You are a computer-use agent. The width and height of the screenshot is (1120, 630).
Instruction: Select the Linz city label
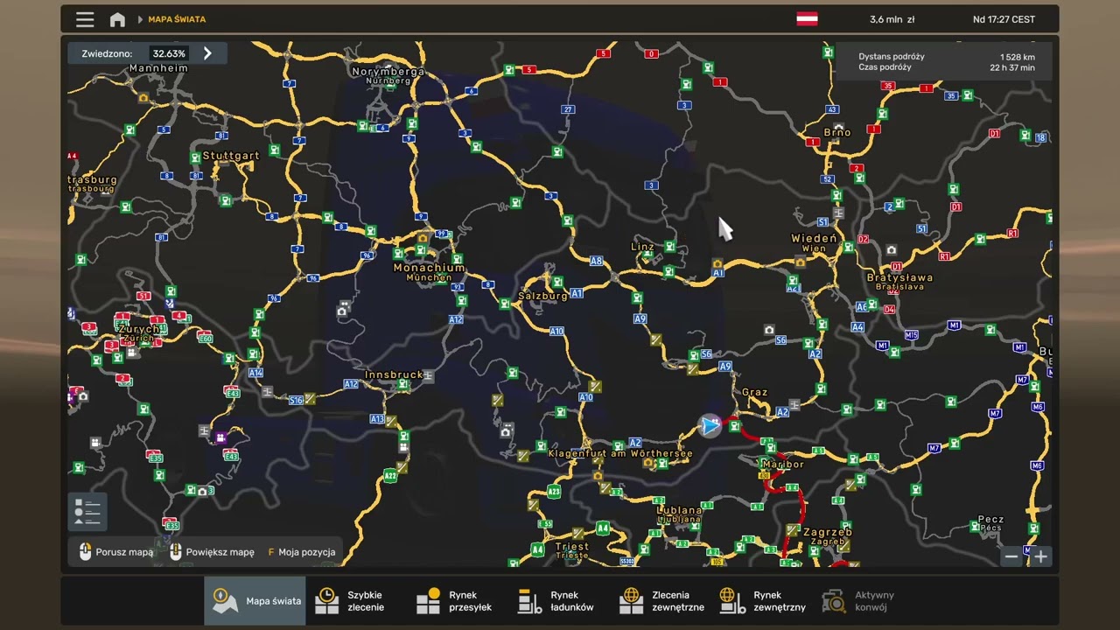coord(642,247)
